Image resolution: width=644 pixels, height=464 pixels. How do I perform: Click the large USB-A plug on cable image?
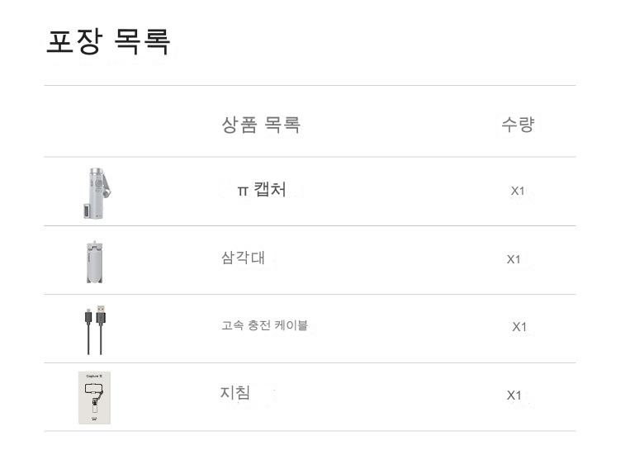[x=102, y=315]
